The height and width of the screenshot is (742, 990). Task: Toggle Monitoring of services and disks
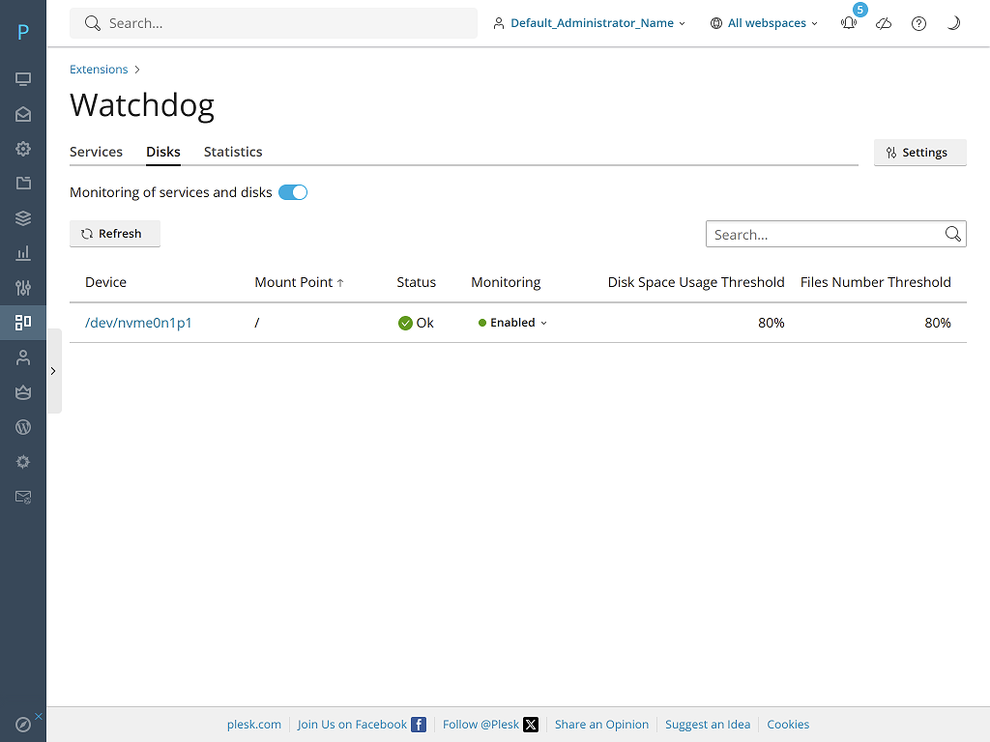[293, 192]
